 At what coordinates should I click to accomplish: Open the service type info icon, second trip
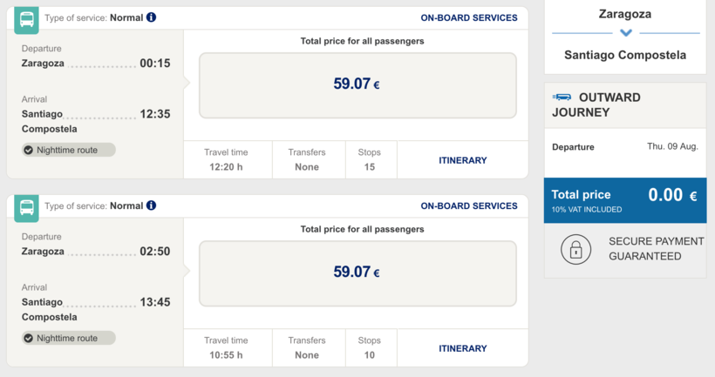(152, 205)
